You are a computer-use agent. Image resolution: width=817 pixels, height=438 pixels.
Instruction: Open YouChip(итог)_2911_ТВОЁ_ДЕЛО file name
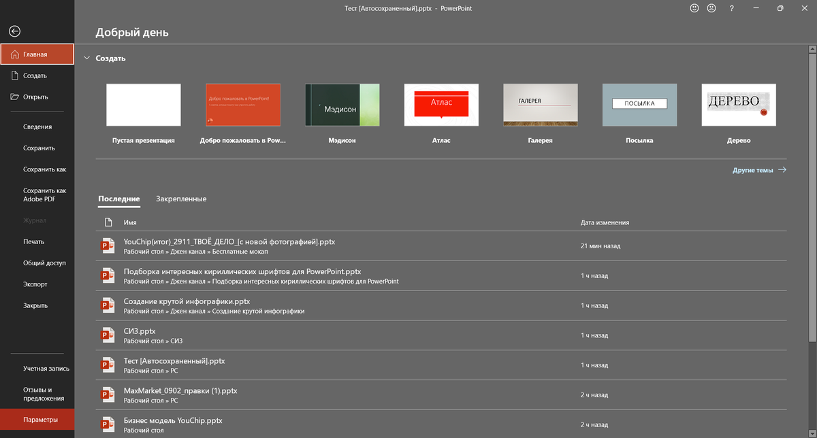[229, 241]
